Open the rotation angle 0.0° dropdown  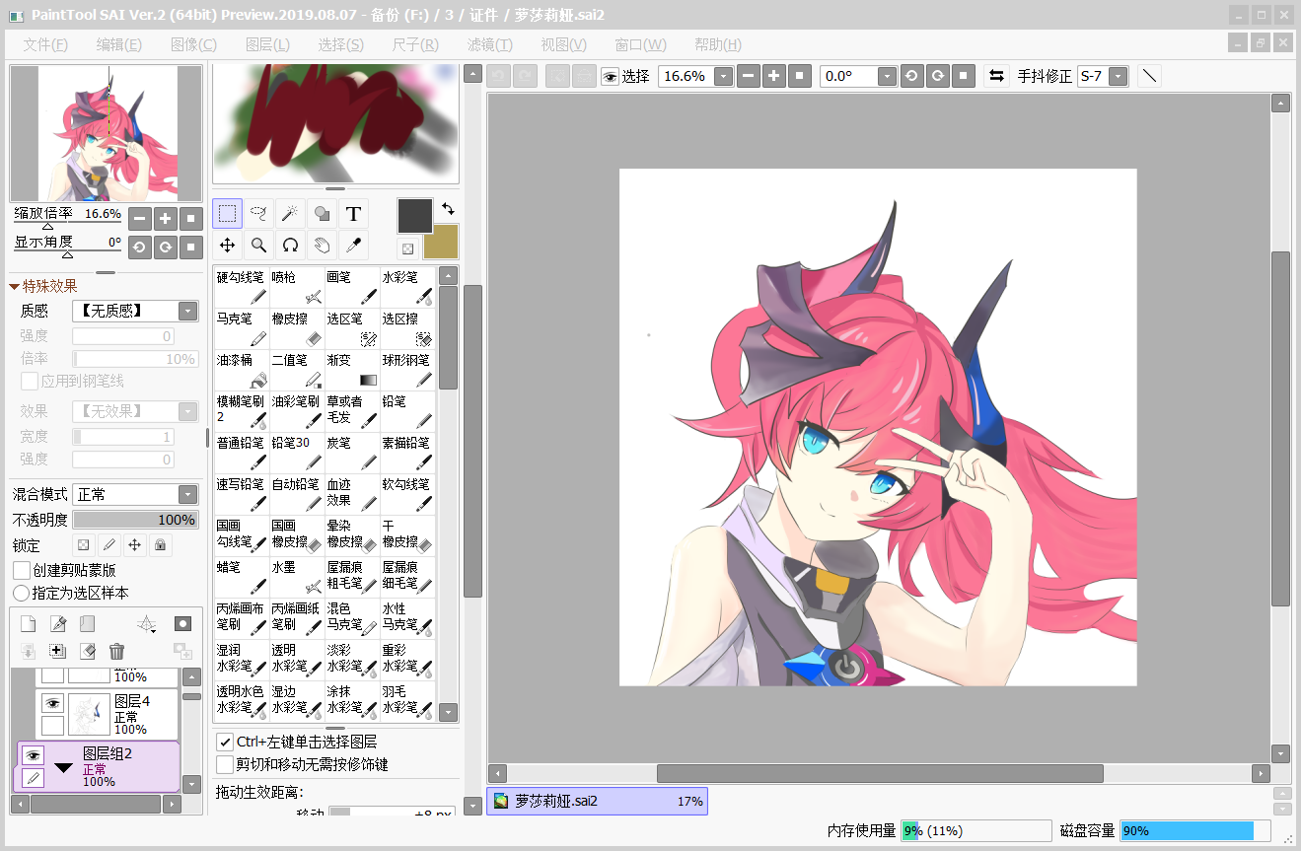click(887, 76)
